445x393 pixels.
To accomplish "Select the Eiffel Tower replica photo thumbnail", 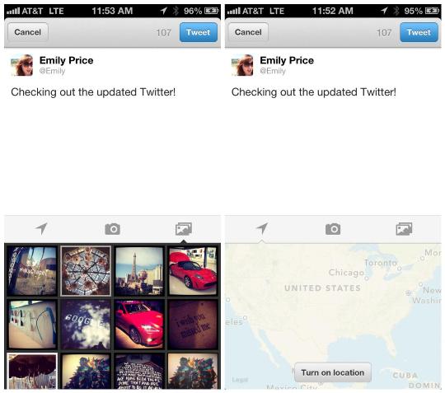I will [x=139, y=271].
